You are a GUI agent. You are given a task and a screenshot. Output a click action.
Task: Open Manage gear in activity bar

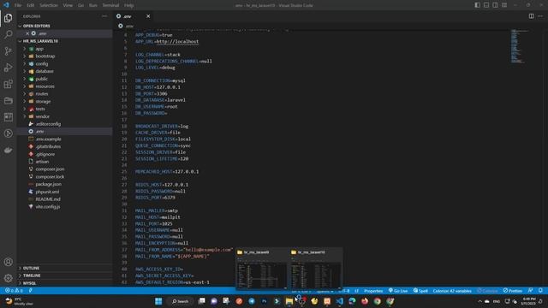[x=8, y=278]
